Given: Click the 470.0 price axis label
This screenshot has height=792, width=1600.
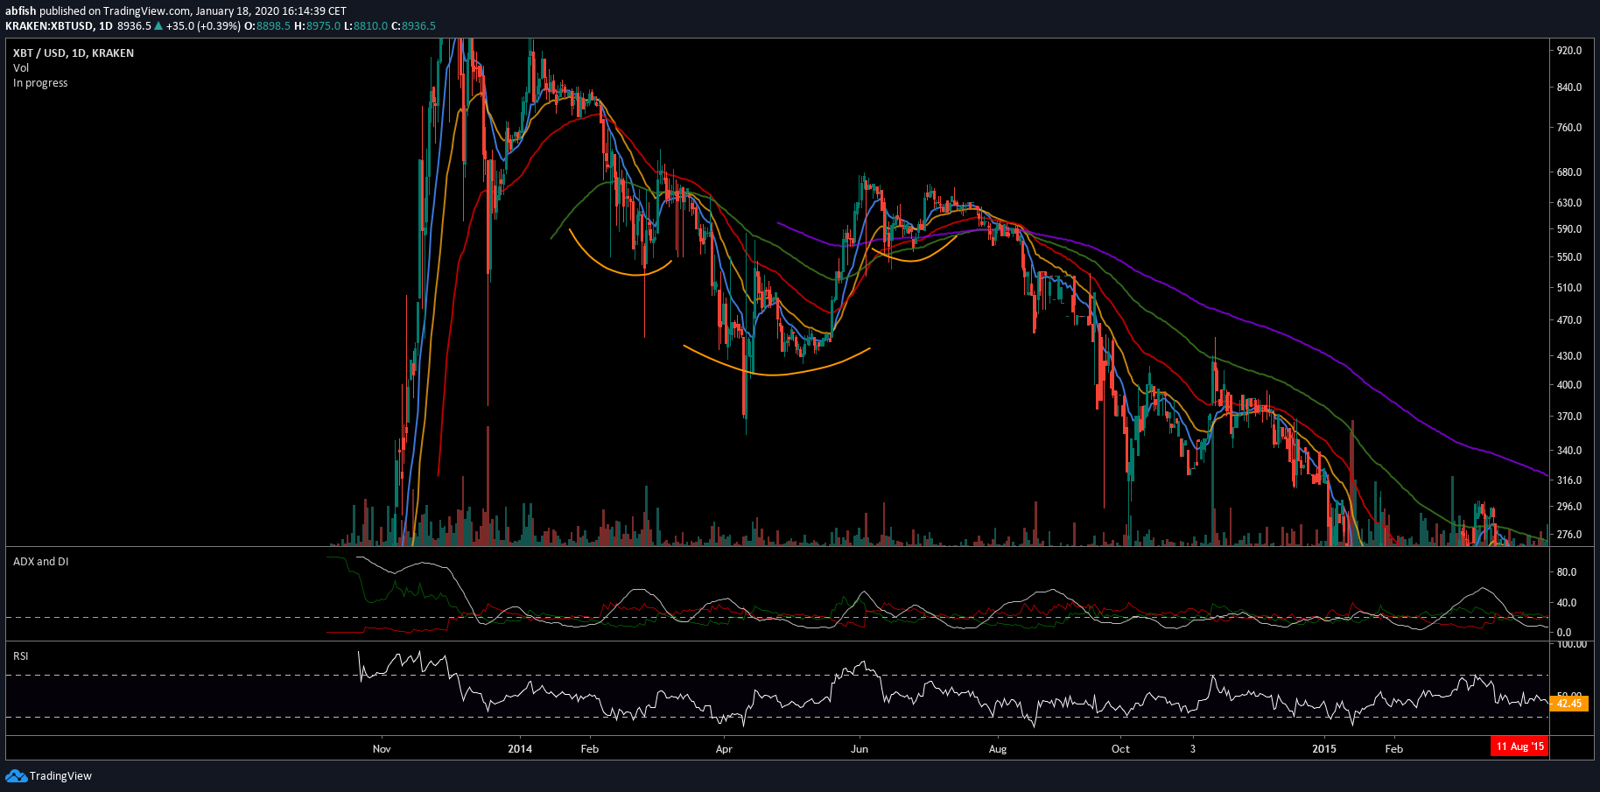Looking at the screenshot, I should [1569, 320].
